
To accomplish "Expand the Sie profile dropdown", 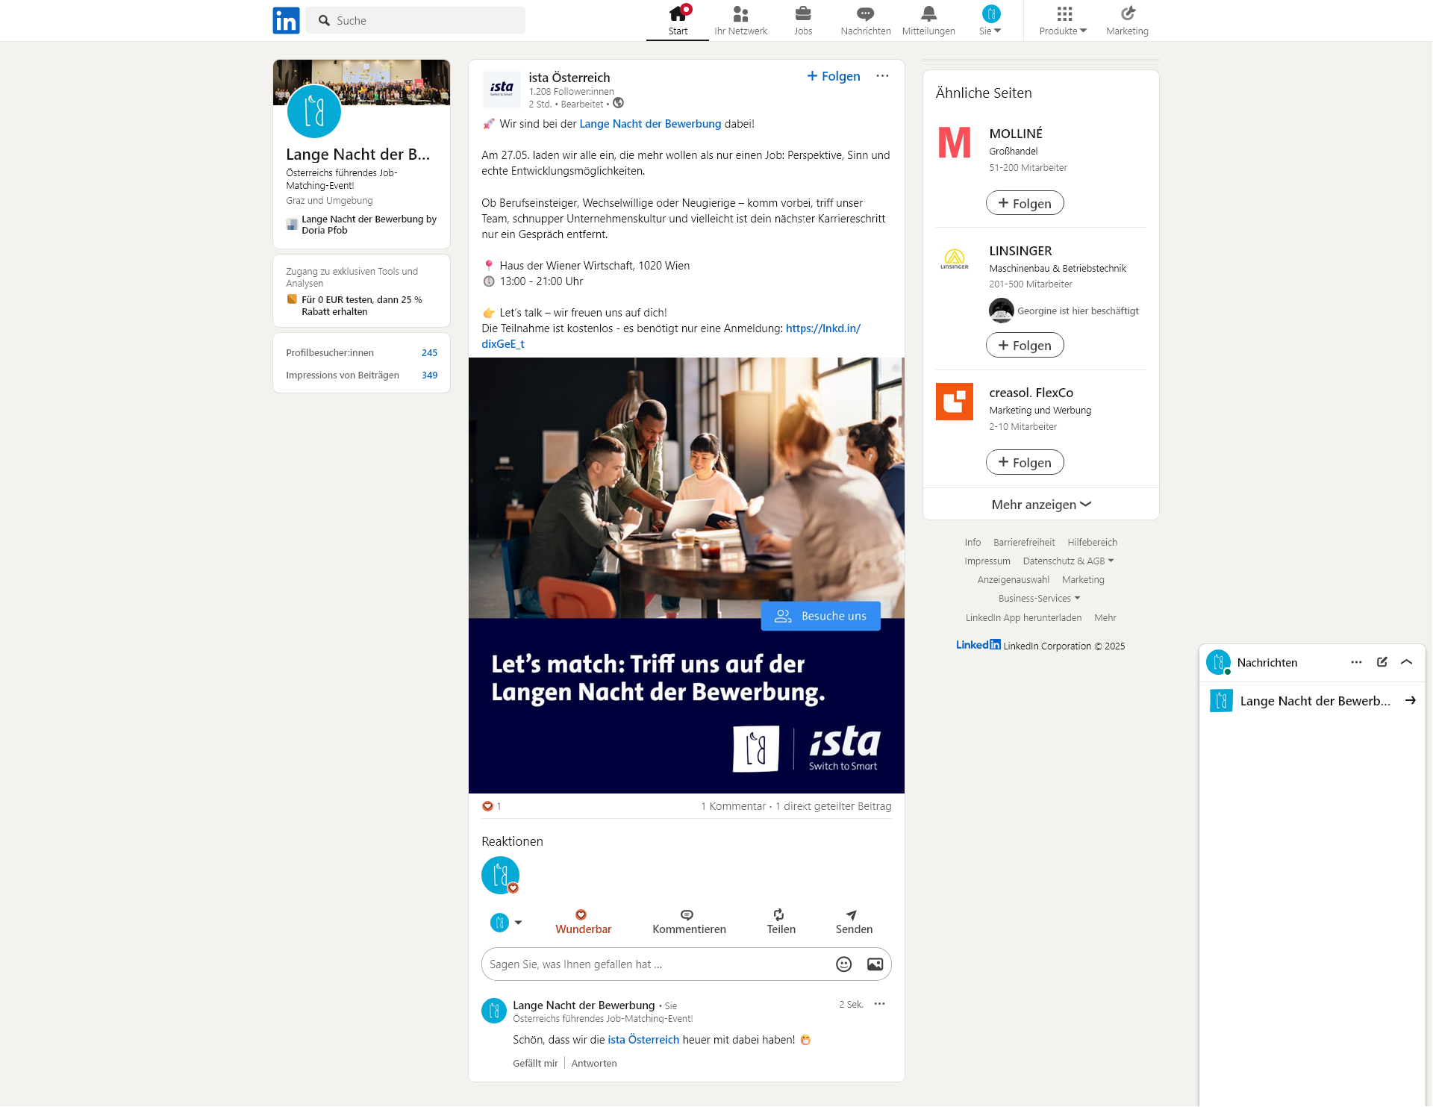I will point(990,21).
